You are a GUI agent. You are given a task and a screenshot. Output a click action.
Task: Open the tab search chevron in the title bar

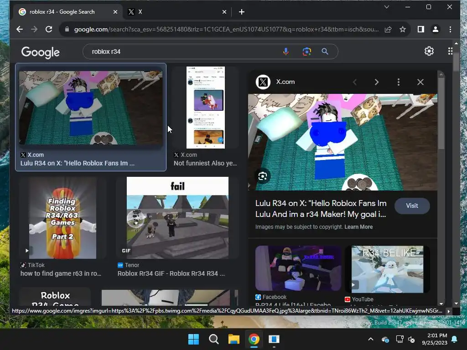[387, 7]
